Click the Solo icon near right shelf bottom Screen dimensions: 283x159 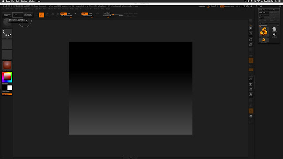[x=251, y=116]
